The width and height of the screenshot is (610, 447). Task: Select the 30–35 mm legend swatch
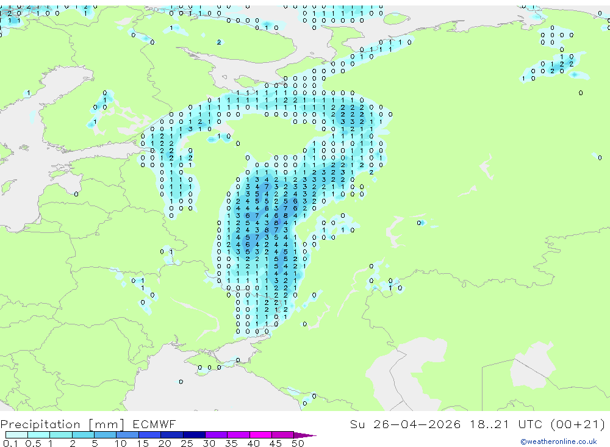(x=217, y=435)
